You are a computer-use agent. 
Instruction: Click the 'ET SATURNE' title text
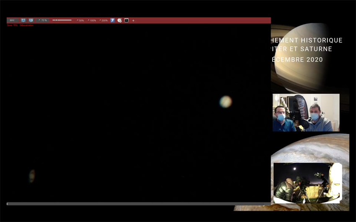(x=310, y=49)
